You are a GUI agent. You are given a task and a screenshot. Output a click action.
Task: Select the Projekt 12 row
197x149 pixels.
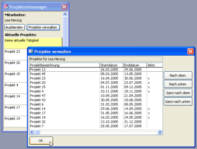click(96, 69)
